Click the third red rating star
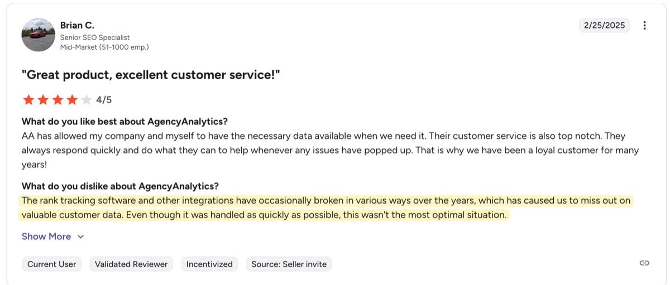This screenshot has width=670, height=285. [57, 100]
